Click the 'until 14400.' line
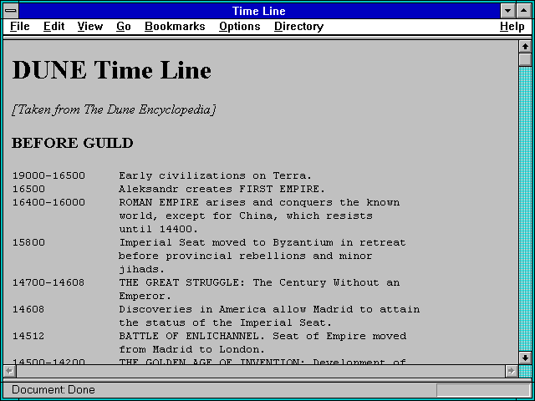 point(159,229)
